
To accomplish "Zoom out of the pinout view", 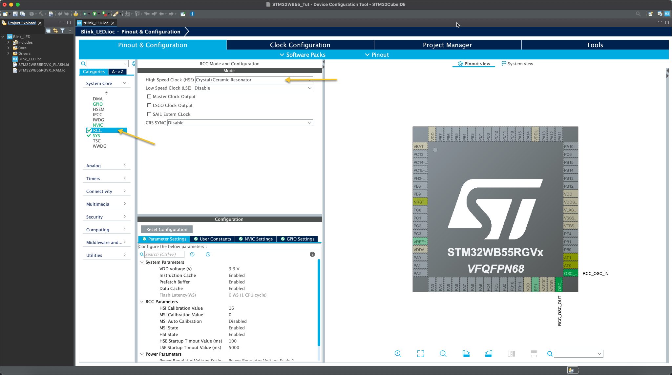I will [x=443, y=354].
